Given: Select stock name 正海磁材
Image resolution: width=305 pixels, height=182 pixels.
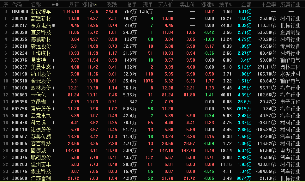Looking at the screenshot, I should pos(41,53).
